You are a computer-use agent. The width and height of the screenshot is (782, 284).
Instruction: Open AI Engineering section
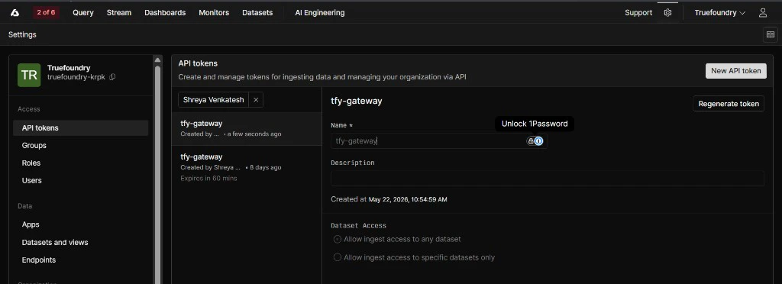(320, 12)
